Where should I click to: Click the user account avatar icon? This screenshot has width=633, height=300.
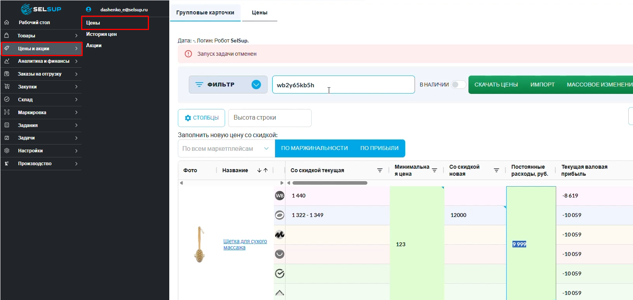pos(89,9)
